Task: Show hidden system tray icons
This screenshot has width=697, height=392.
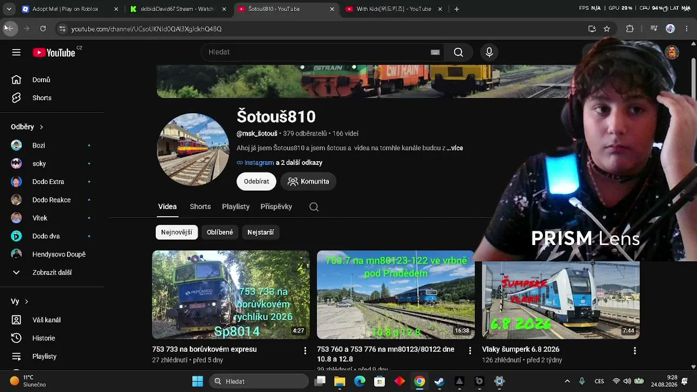Action: (567, 381)
